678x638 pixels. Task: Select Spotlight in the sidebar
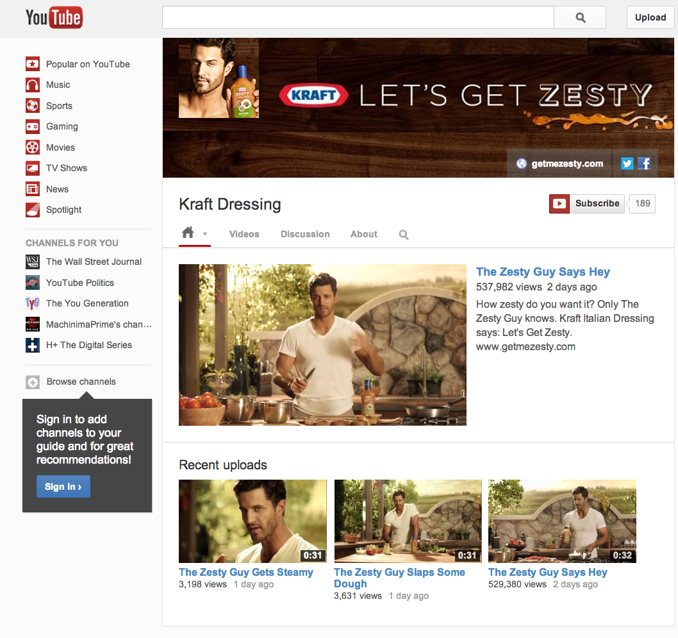point(64,210)
